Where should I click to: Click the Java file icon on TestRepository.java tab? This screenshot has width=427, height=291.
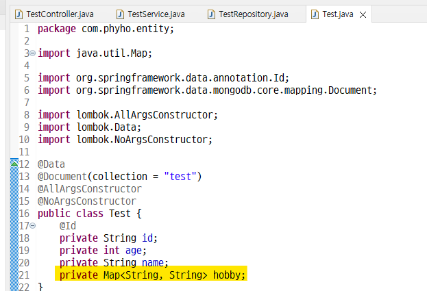point(211,14)
